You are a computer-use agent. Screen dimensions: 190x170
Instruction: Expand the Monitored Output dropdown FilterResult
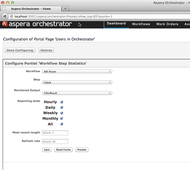(77, 93)
